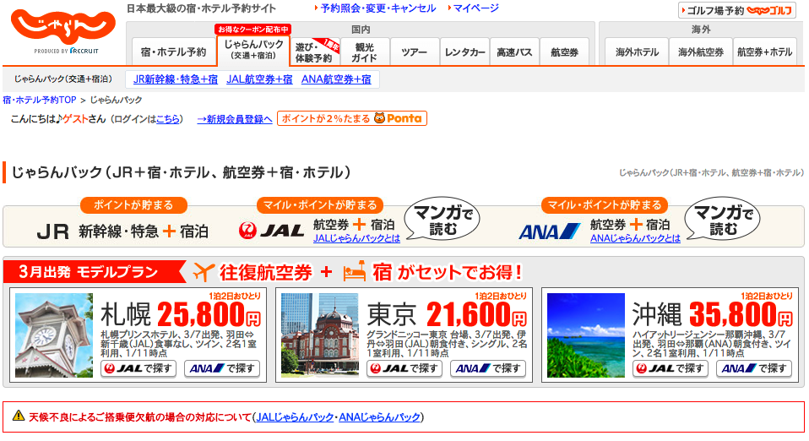
Task: Click the JAL マンガで読む speech bubble
Action: pos(443,219)
